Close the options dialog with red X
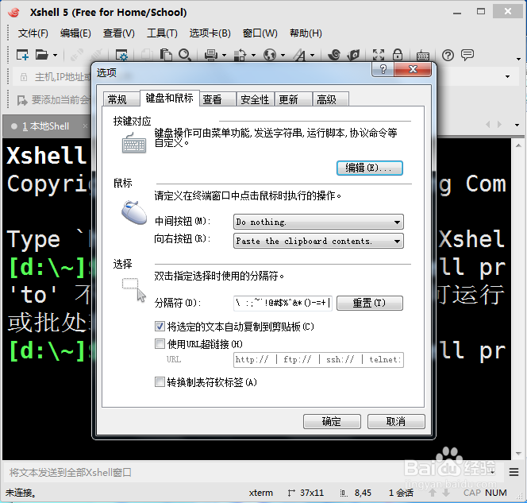 coord(413,69)
